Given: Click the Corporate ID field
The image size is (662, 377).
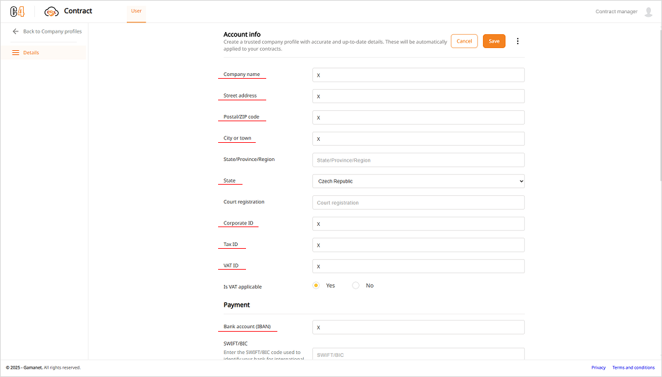Looking at the screenshot, I should click(418, 224).
